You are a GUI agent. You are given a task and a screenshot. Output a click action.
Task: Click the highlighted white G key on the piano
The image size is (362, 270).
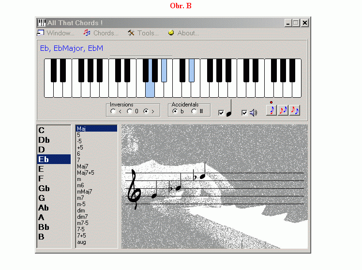[x=150, y=90]
